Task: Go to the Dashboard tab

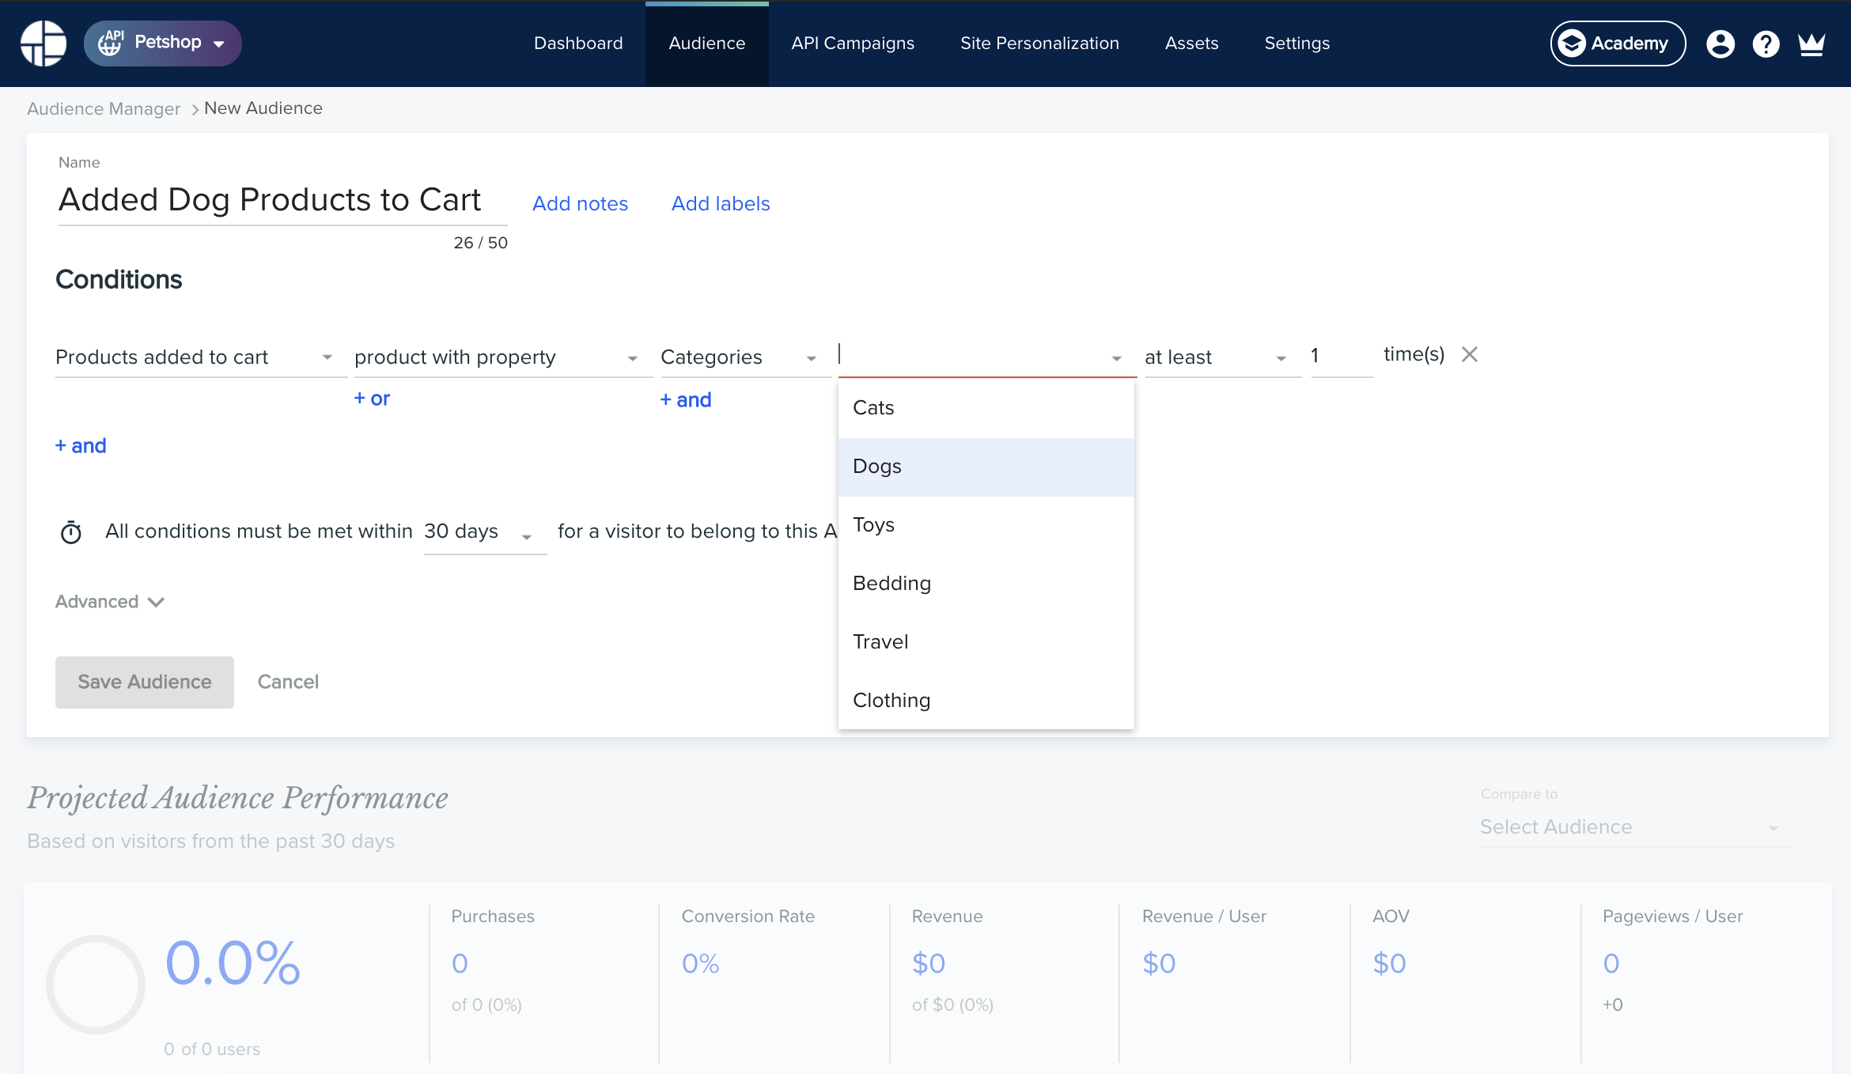Action: point(578,43)
